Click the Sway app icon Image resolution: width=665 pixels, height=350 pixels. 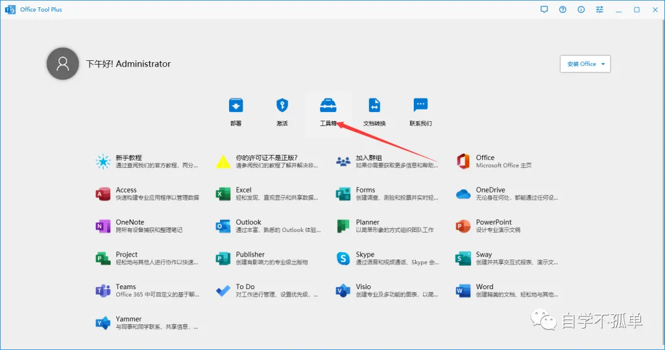463,258
